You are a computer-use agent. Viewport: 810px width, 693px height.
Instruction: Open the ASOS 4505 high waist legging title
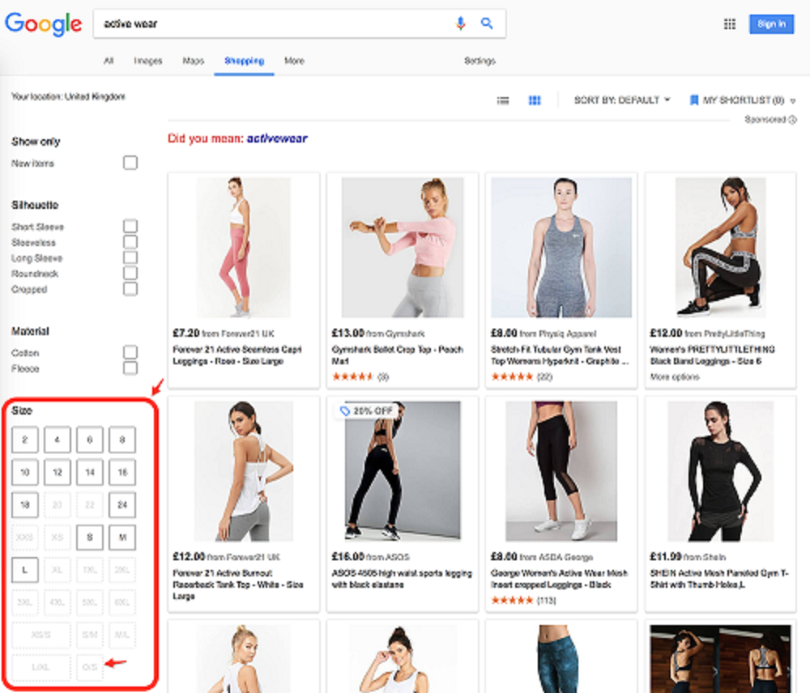[402, 579]
